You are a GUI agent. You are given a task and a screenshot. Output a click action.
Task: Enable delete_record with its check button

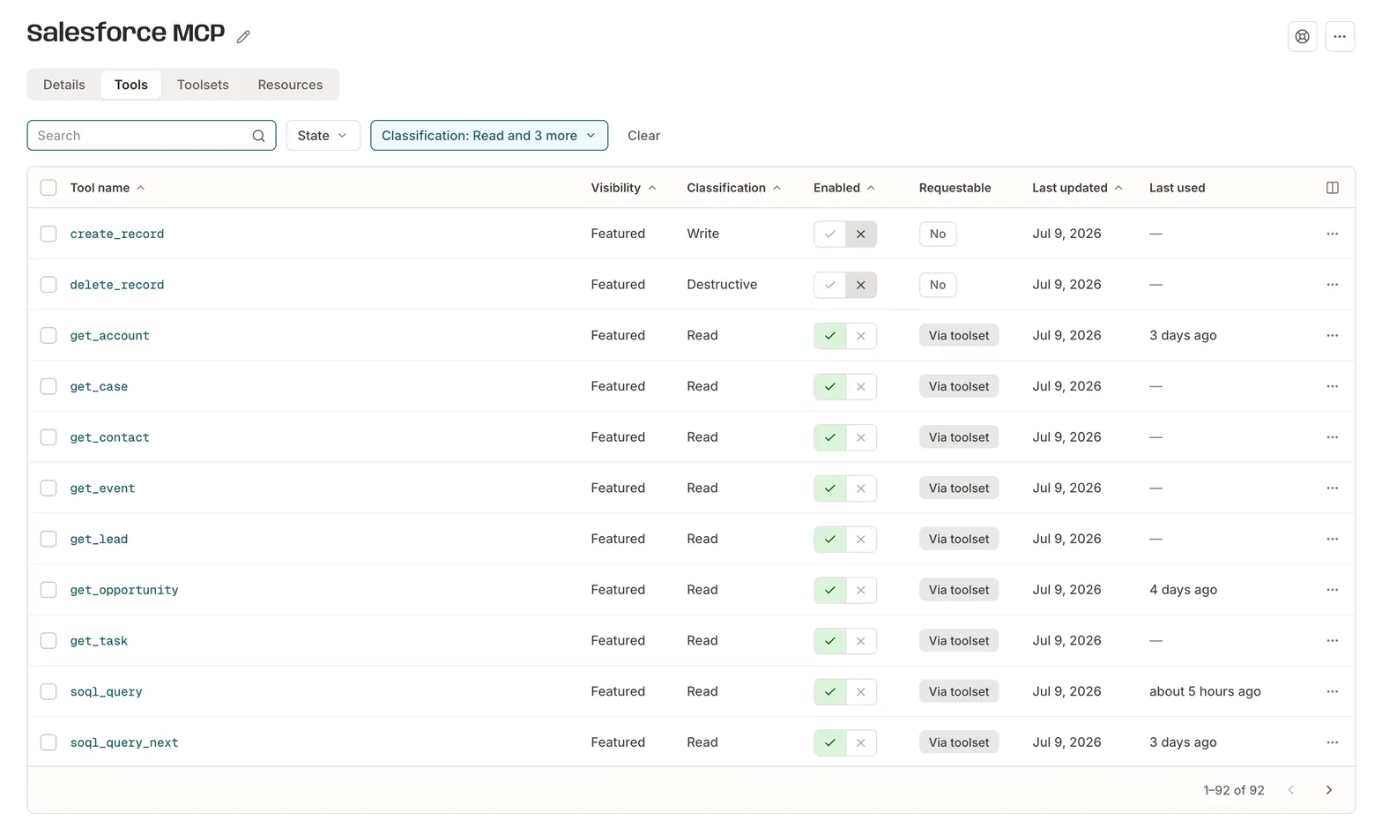(829, 285)
